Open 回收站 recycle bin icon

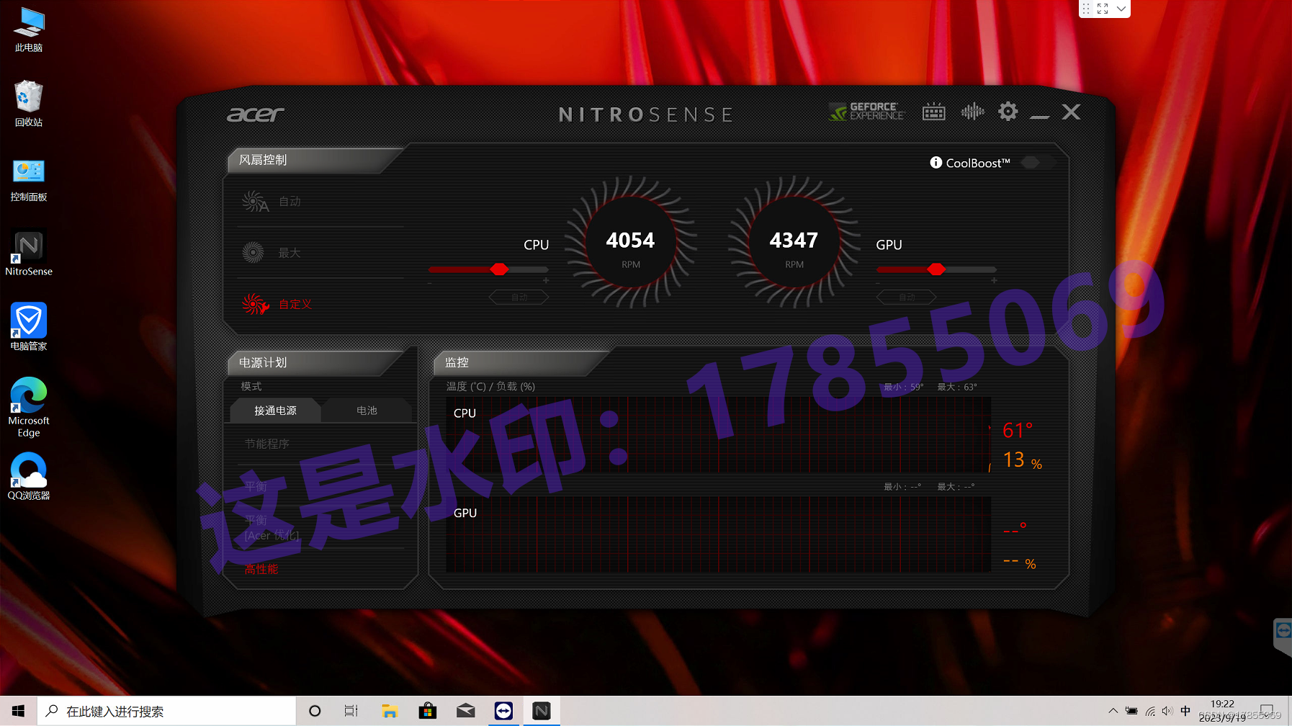pos(29,104)
